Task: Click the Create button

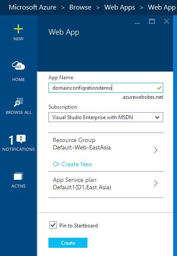Action: click(68, 243)
